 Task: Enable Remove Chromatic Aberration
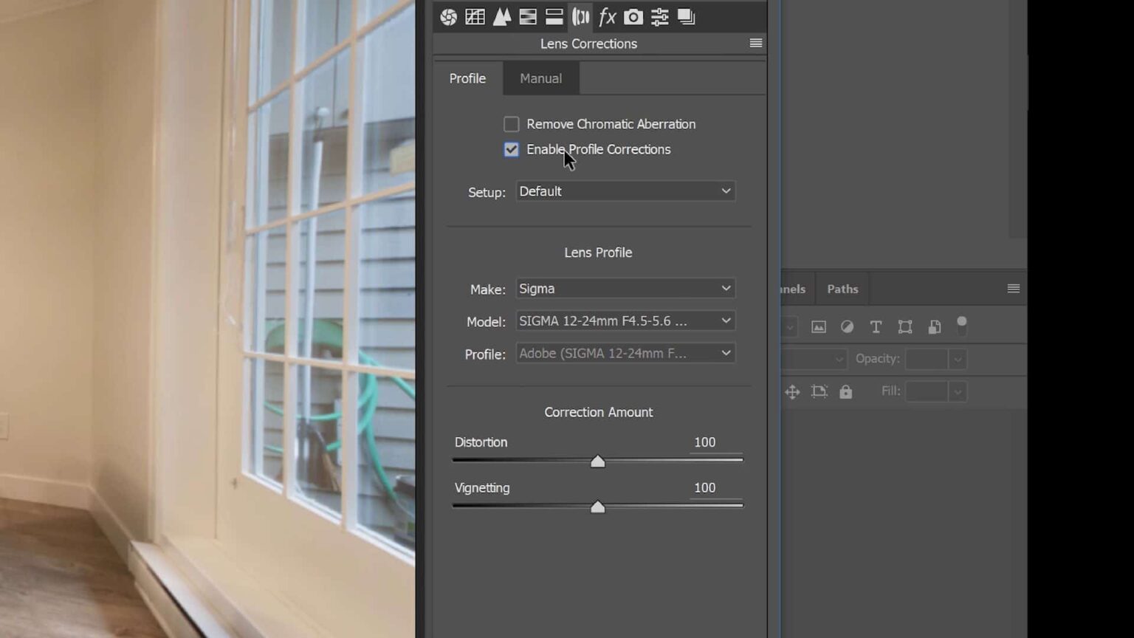(x=511, y=124)
